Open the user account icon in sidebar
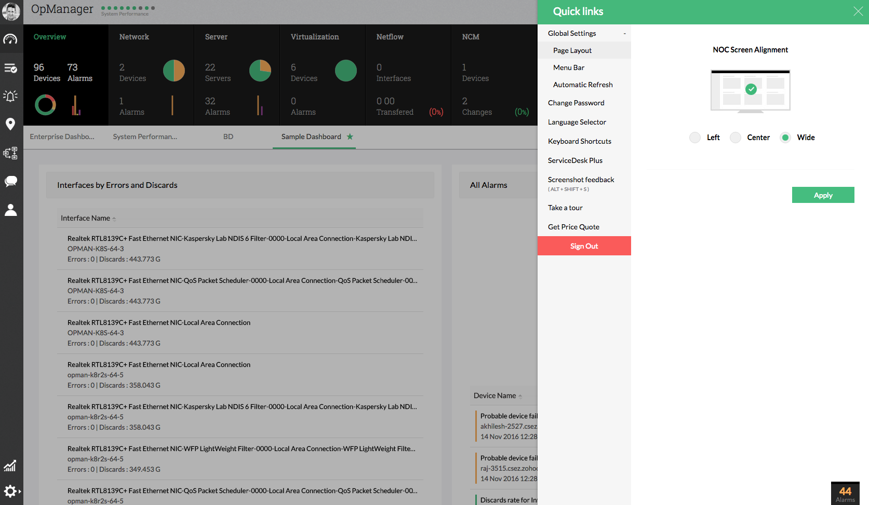869x505 pixels. (x=10, y=210)
